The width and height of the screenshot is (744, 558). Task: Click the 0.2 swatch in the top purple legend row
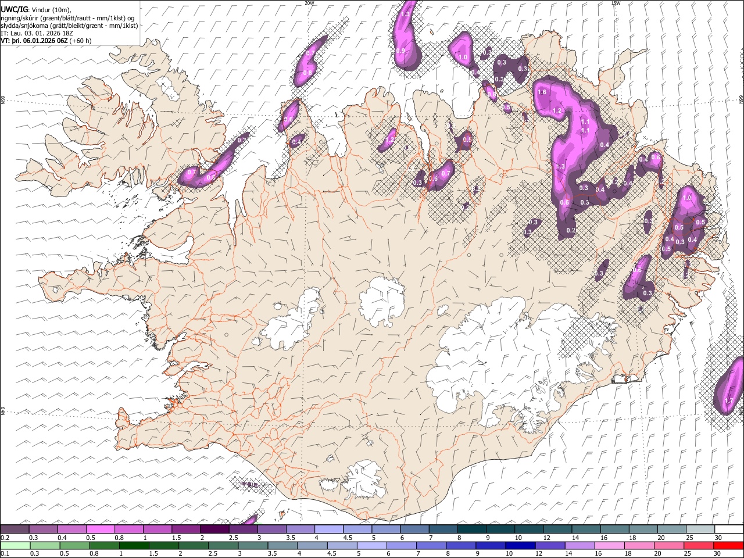click(x=15, y=529)
